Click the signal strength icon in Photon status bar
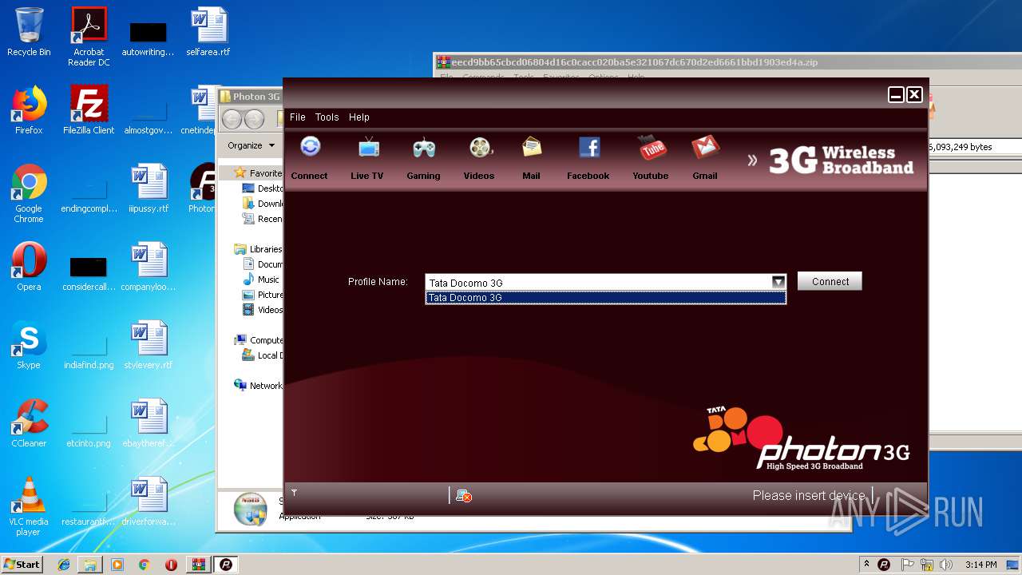The image size is (1022, 575). tap(294, 493)
